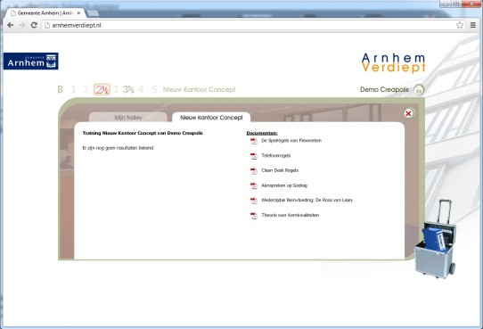Select floor 2 in the level navigation
The height and width of the screenshot is (329, 483).
pos(86,89)
